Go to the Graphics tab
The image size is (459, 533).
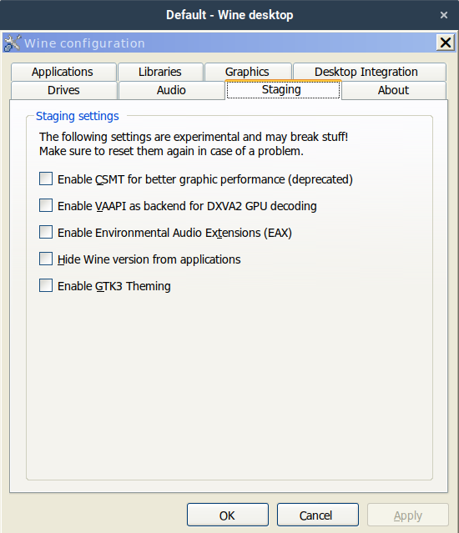pos(248,72)
